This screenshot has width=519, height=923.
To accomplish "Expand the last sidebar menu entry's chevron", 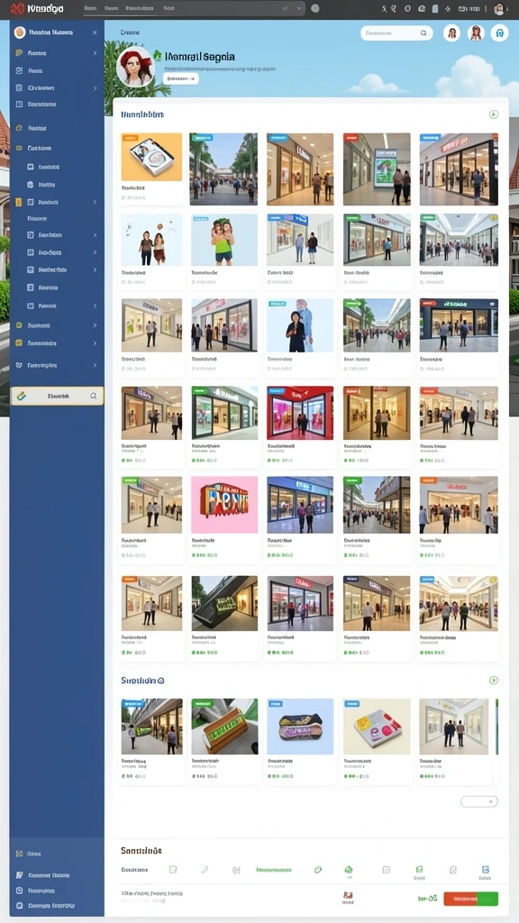I will point(95,365).
